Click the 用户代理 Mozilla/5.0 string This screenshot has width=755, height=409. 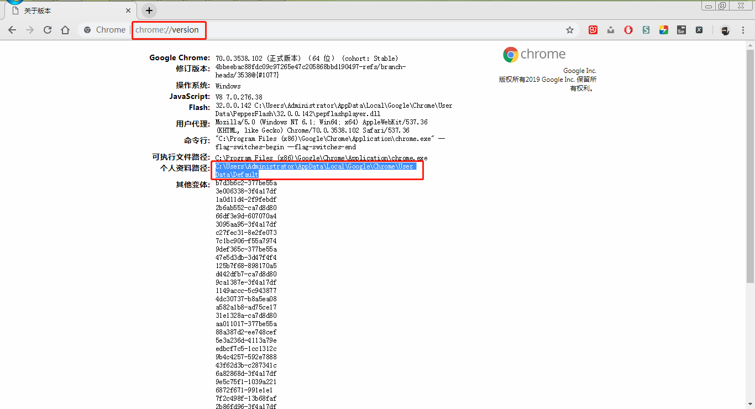click(x=322, y=126)
